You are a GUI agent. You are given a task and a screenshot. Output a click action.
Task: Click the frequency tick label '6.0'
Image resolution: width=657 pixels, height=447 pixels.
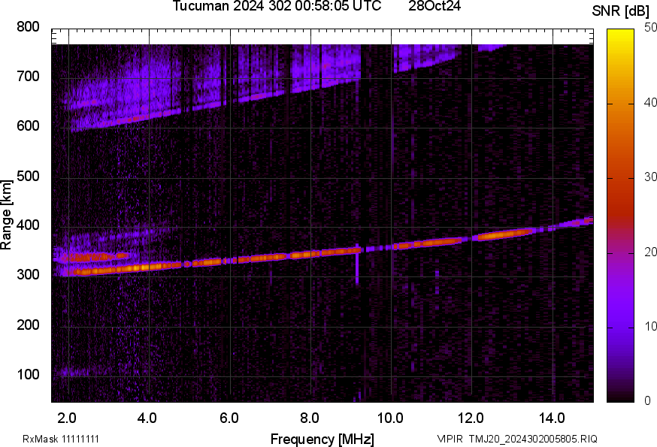coord(229,418)
